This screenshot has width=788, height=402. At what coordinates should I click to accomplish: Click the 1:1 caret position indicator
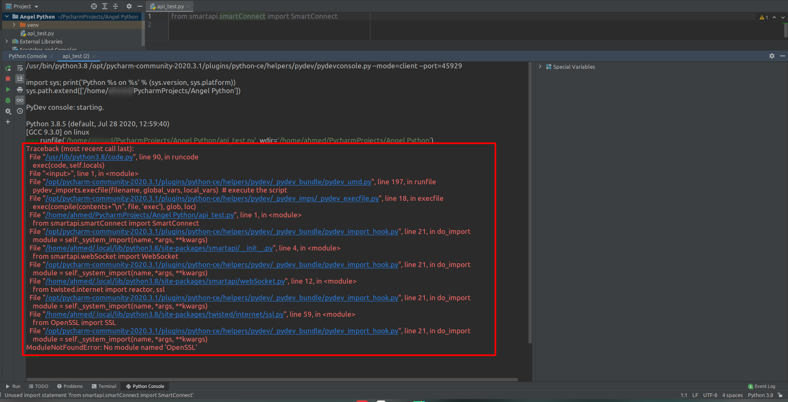point(684,395)
